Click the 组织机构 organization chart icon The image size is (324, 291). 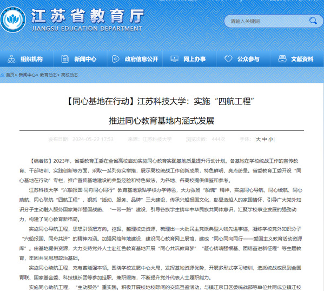click(11, 59)
